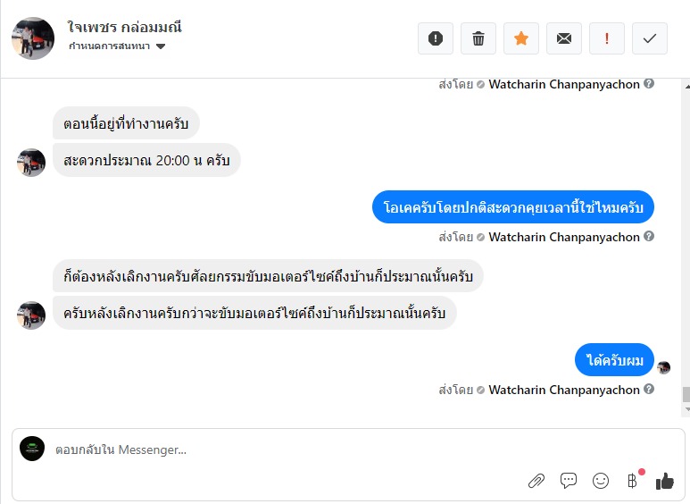Flag conversation with red exclamation icon
The height and width of the screenshot is (504, 690).
(x=607, y=38)
